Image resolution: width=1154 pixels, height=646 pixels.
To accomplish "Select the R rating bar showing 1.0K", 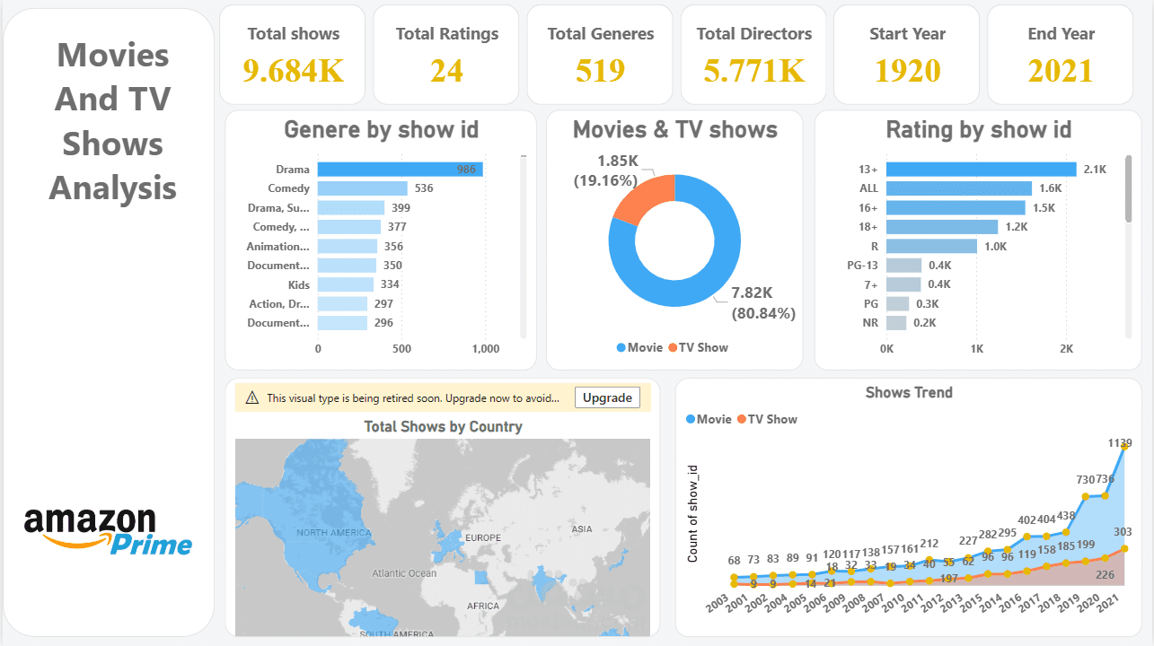I will point(931,246).
